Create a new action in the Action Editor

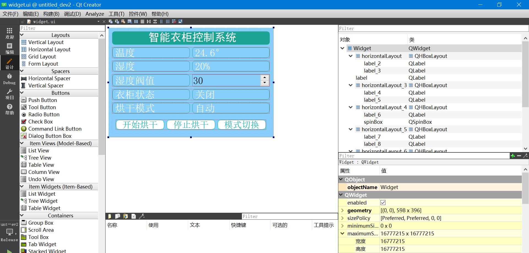[x=110, y=216]
